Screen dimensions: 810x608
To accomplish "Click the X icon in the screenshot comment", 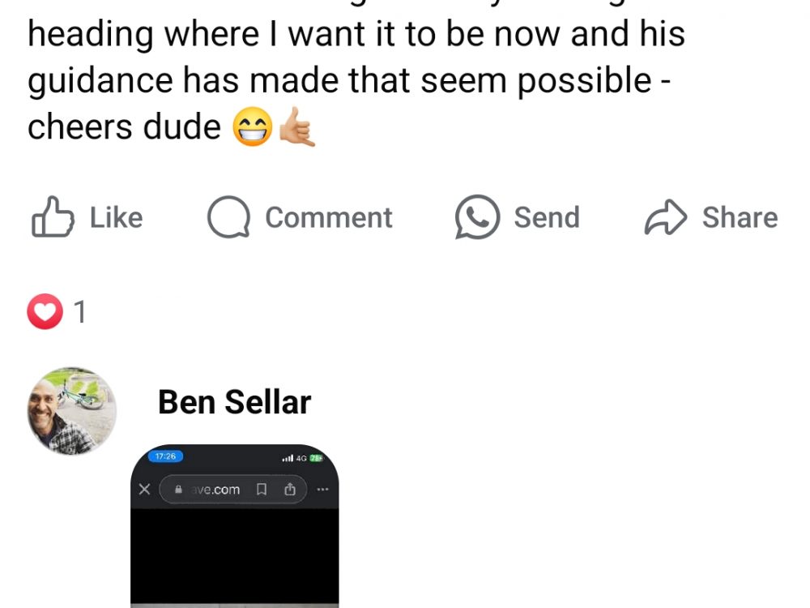I will pos(144,490).
